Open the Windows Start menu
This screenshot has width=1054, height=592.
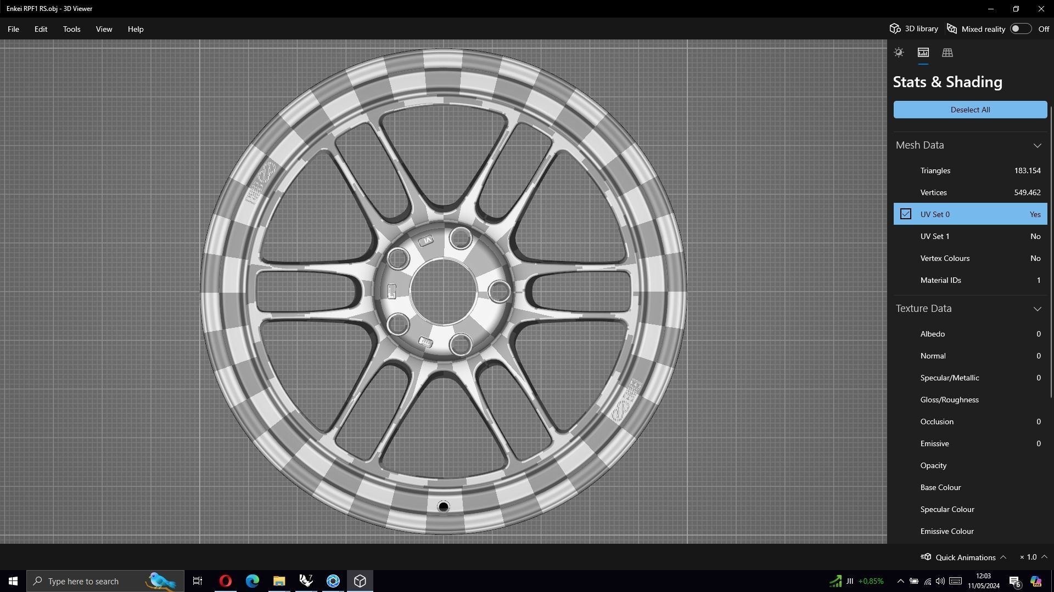pos(13,581)
